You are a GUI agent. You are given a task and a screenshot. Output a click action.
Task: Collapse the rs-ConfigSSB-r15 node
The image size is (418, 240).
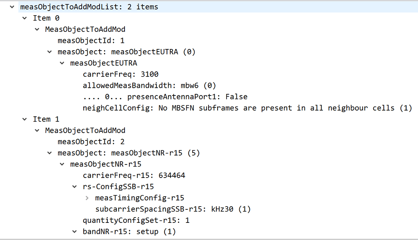pyautogui.click(x=74, y=187)
